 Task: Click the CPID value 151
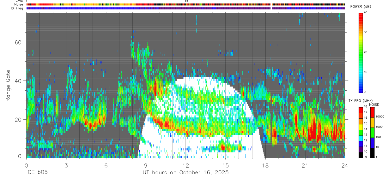point(185,1)
